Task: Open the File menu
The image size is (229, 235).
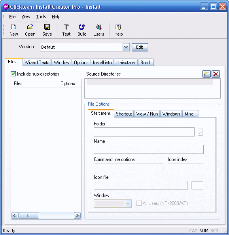Action: 12,17
